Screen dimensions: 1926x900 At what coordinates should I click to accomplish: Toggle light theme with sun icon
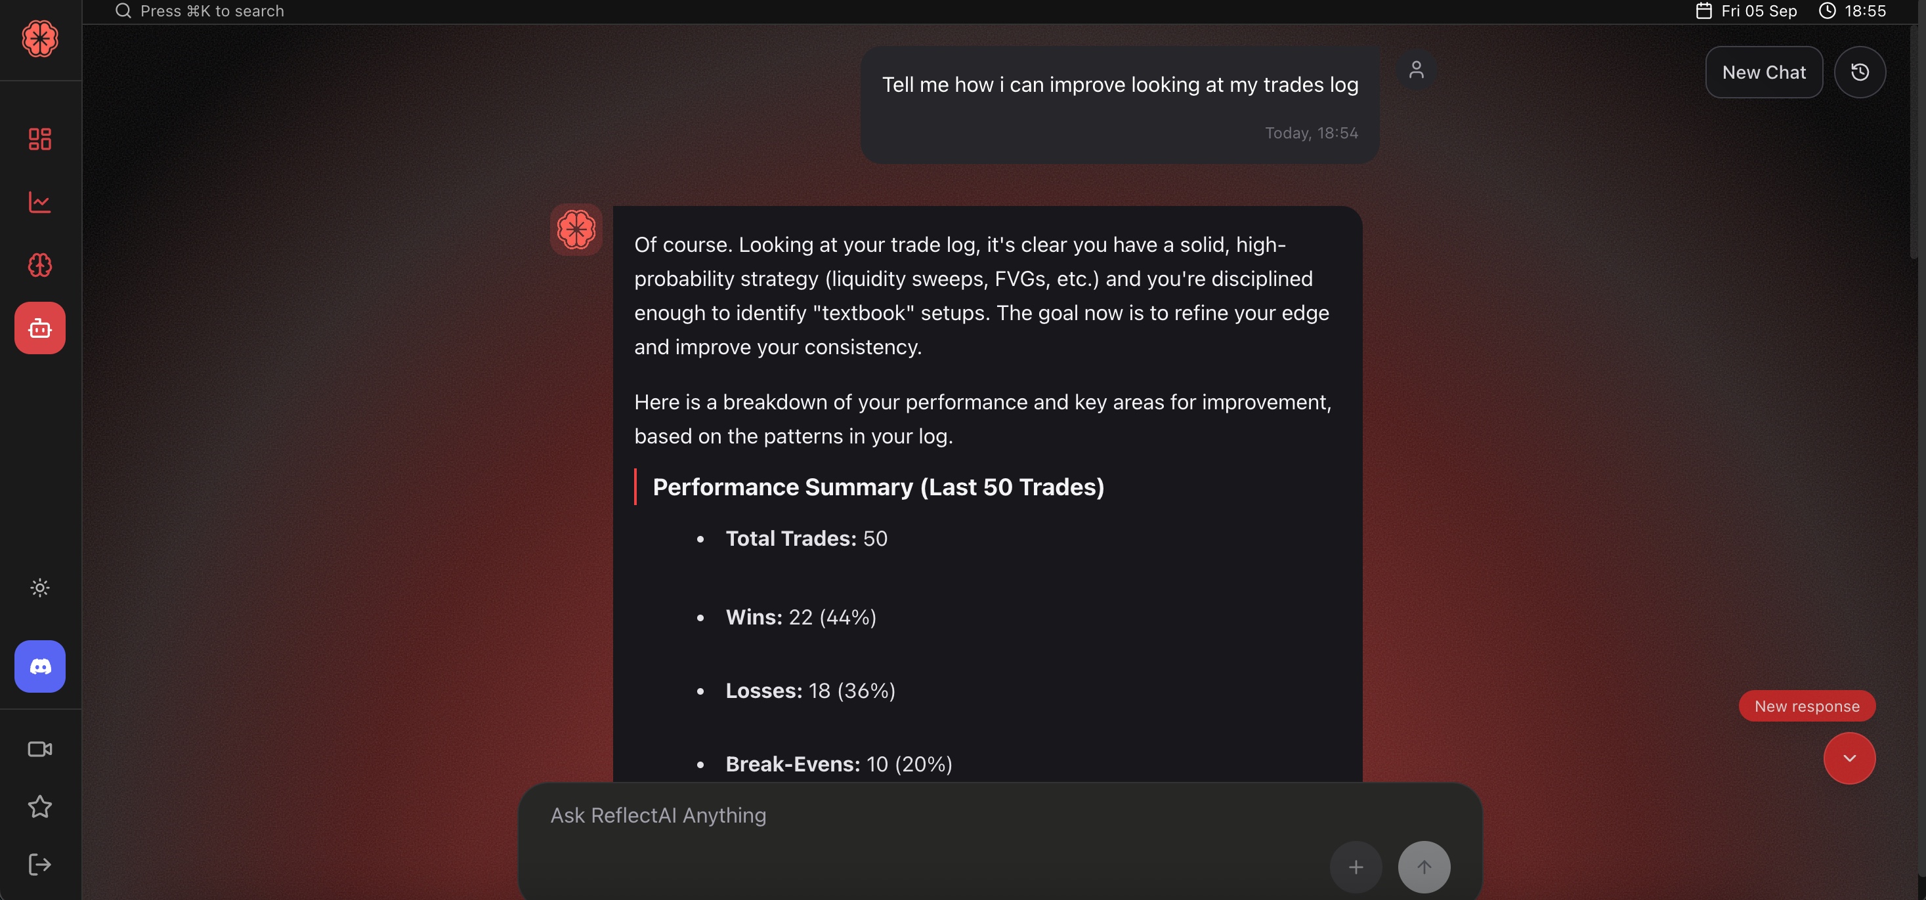coord(39,588)
